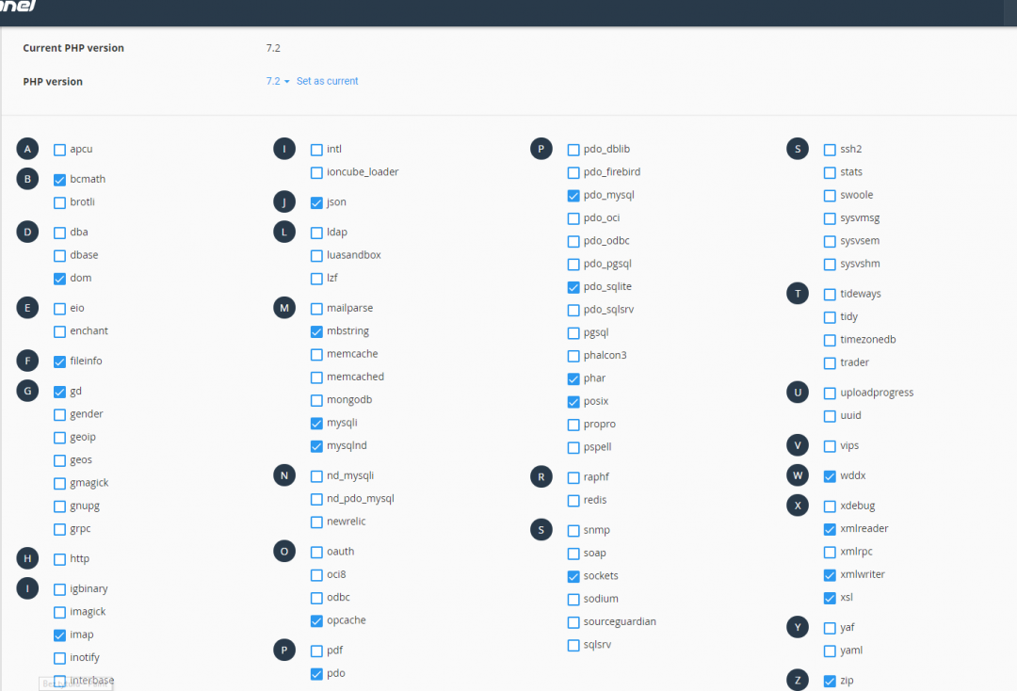Click the cPanel logo in header
This screenshot has width=1017, height=691.
(19, 6)
